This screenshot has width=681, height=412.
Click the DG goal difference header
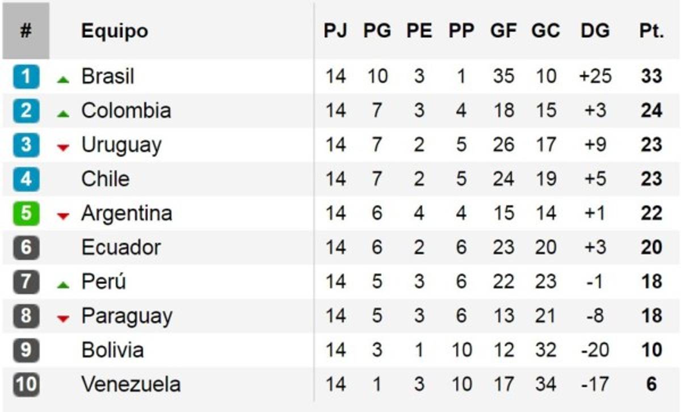[595, 31]
